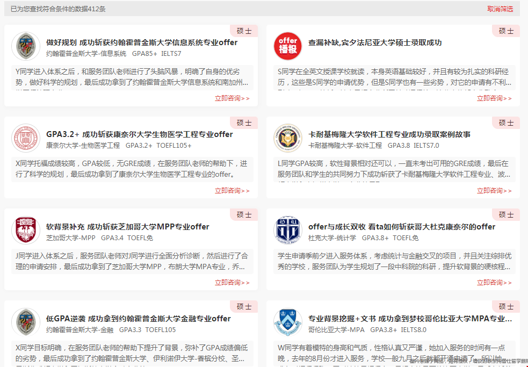Click subtitle 康奈尔大学-生物医学工程
Viewport: 528px width, 367px height.
pyautogui.click(x=83, y=146)
